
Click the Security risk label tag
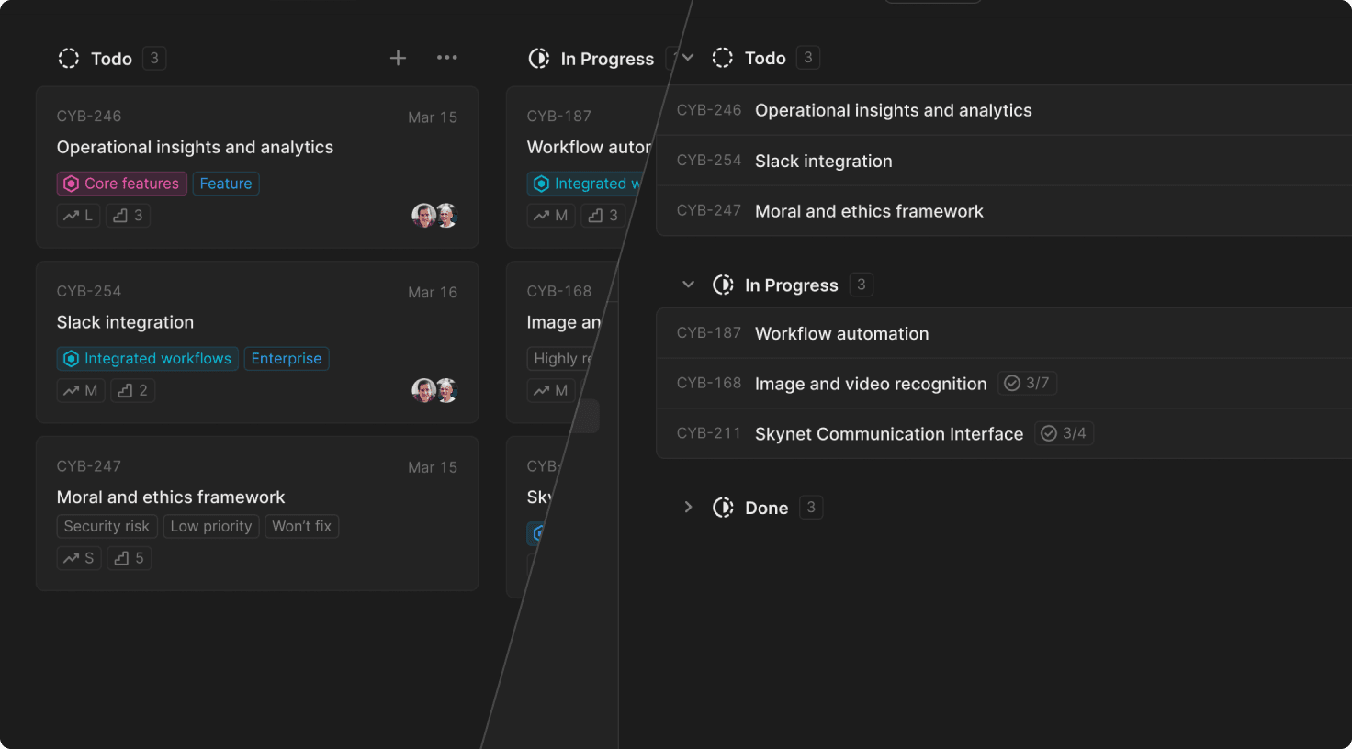pyautogui.click(x=107, y=527)
